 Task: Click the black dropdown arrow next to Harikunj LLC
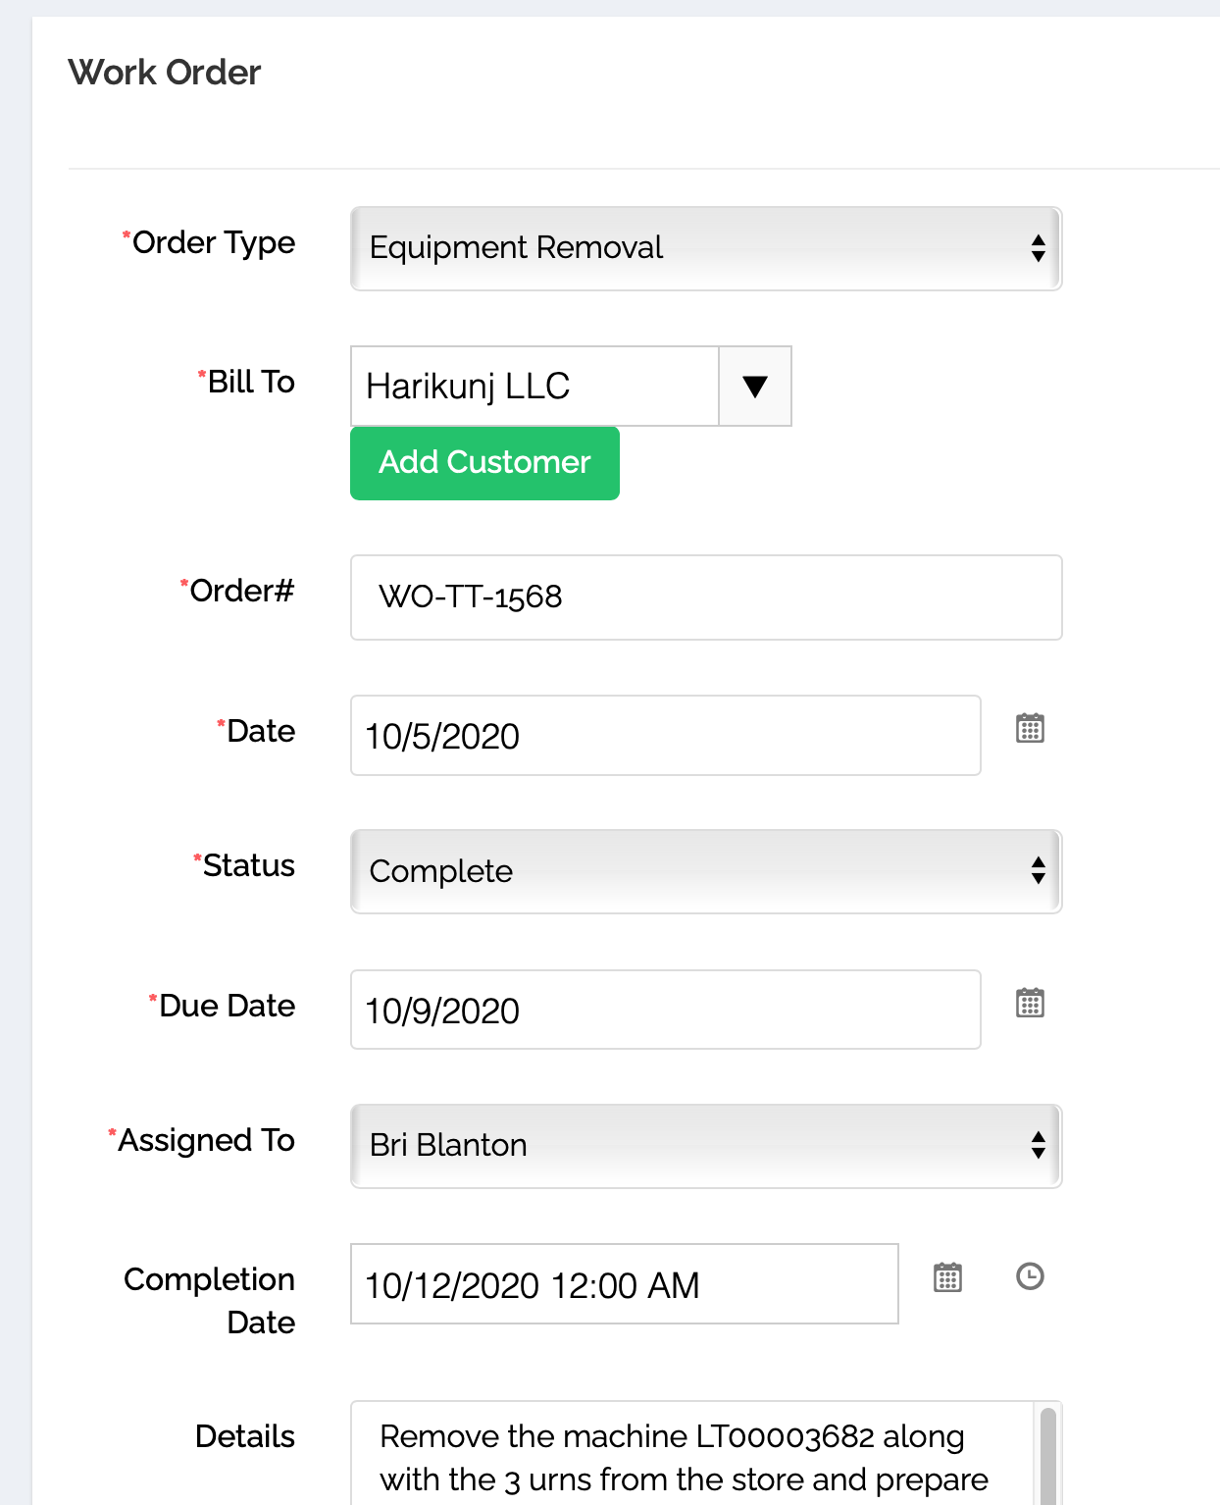tap(754, 387)
